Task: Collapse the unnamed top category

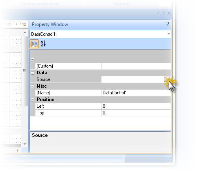Action: pos(33,59)
